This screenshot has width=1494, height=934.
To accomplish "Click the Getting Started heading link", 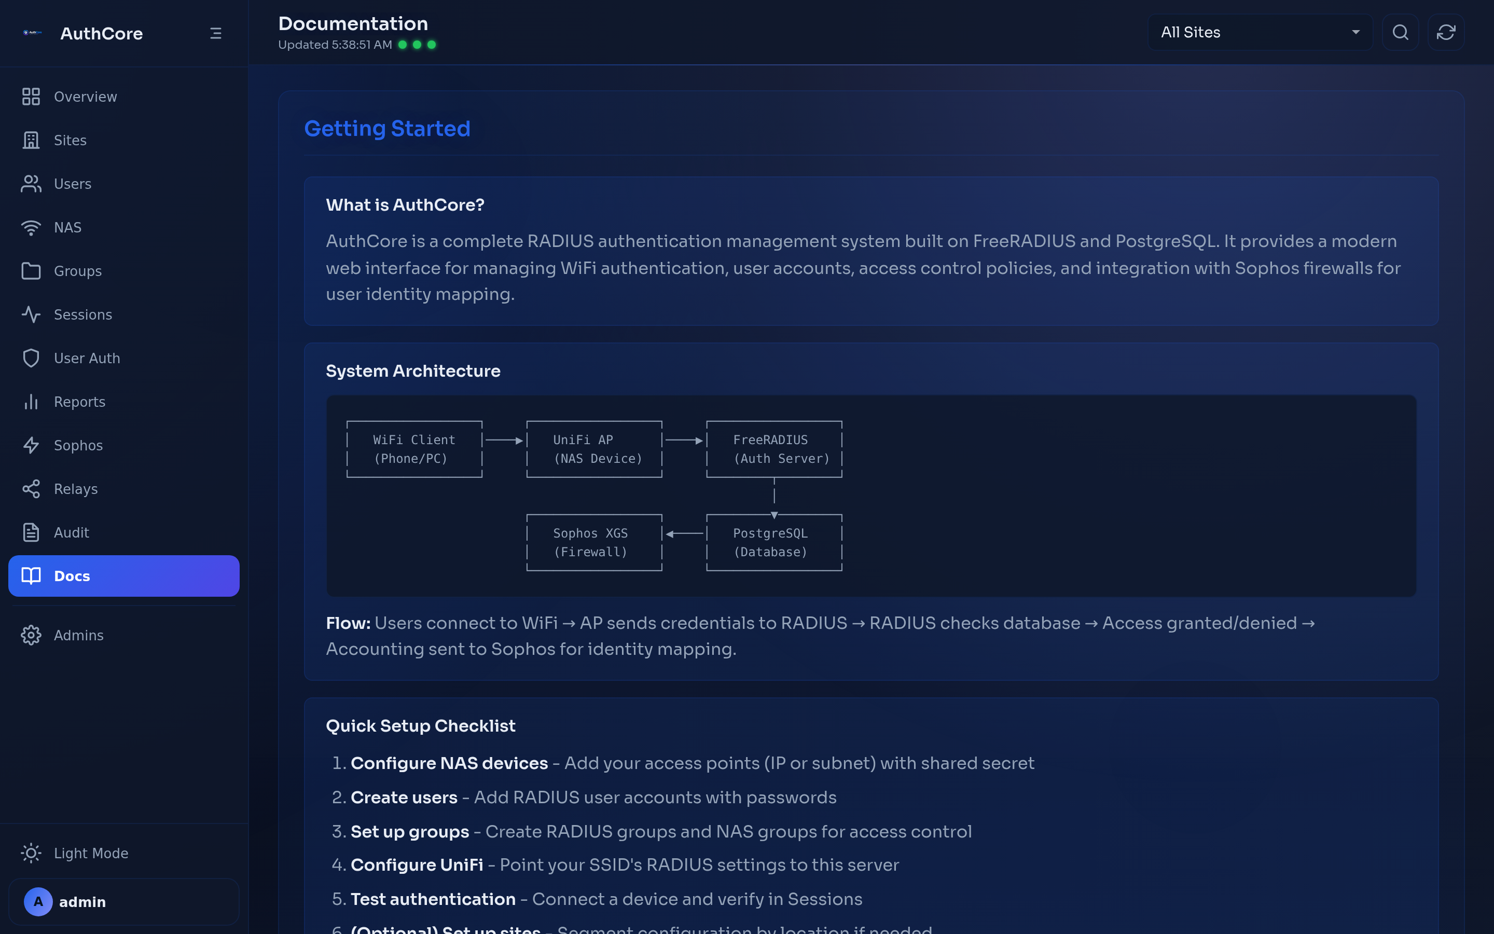I will click(387, 129).
